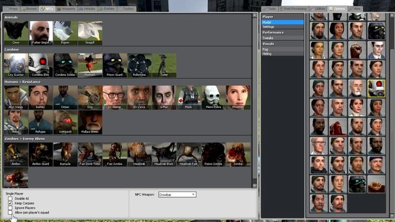Spawn the Fast Zombie Torso NPC
This screenshot has width=395, height=222.
click(90, 154)
